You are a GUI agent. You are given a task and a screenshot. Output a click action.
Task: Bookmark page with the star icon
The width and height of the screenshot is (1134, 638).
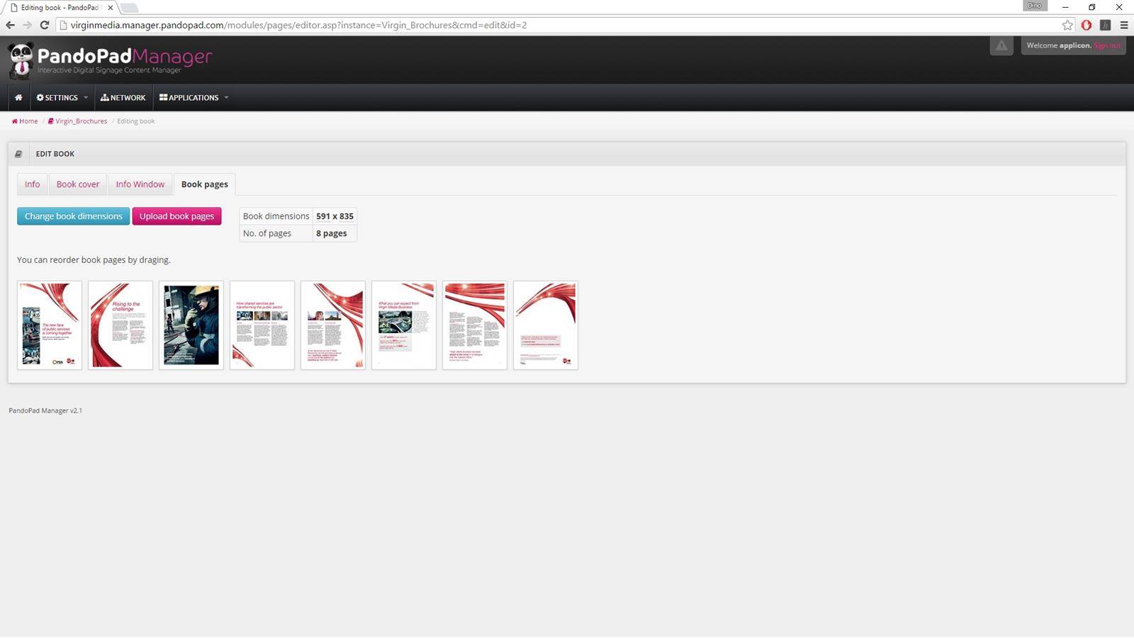[x=1067, y=25]
